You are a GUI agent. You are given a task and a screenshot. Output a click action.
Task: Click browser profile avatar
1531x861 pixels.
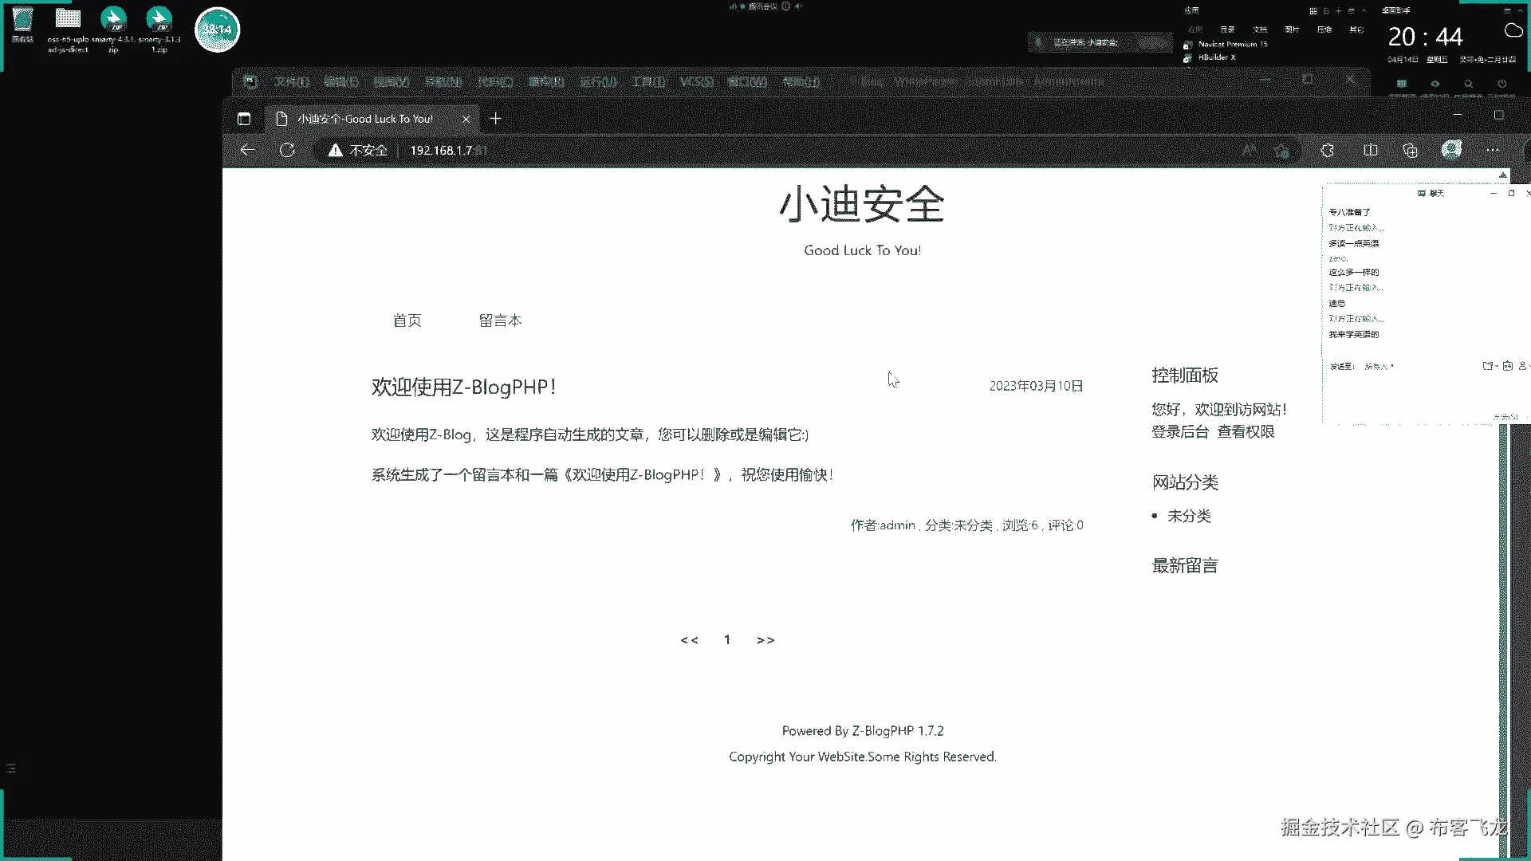[1451, 149]
